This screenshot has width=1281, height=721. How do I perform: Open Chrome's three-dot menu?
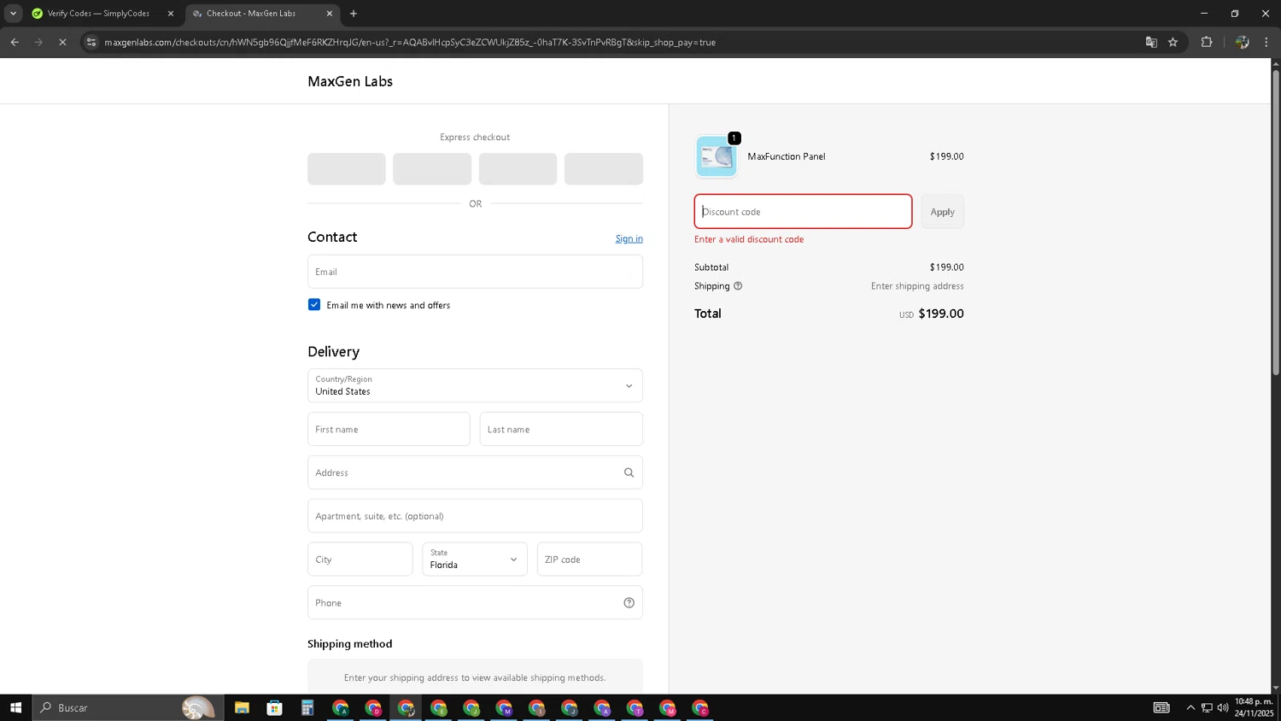(x=1266, y=42)
